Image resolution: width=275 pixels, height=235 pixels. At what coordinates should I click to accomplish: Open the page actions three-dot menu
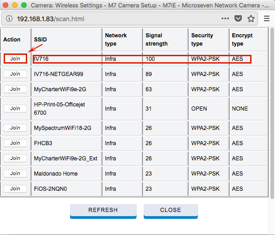pyautogui.click(x=225, y=18)
